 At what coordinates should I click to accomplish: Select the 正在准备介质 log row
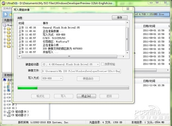click(x=72, y=45)
